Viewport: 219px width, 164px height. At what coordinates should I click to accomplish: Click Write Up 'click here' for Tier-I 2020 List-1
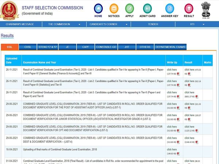point(172,70)
